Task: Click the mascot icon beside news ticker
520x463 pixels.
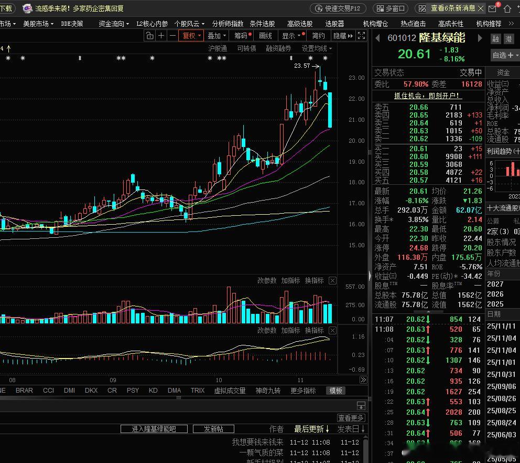Action: 27,8
